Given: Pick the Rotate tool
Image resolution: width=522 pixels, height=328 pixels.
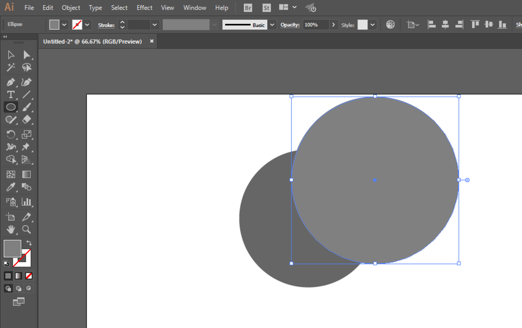Looking at the screenshot, I should point(10,135).
